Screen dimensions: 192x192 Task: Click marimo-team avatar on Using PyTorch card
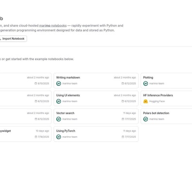[59, 137]
